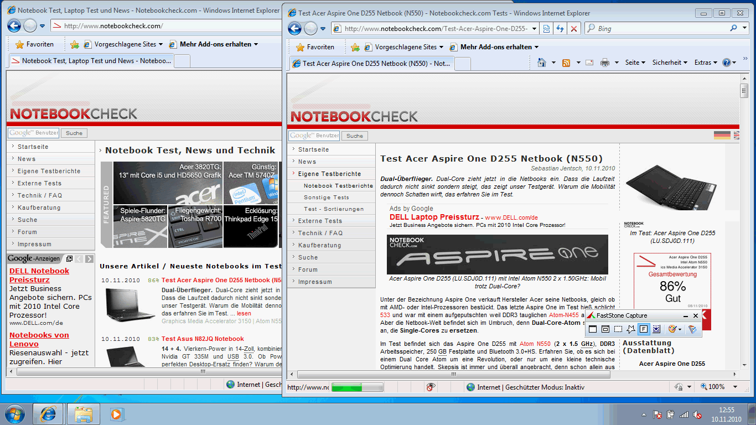Toggle FastStone full screen capture button
756x425 pixels.
644,329
